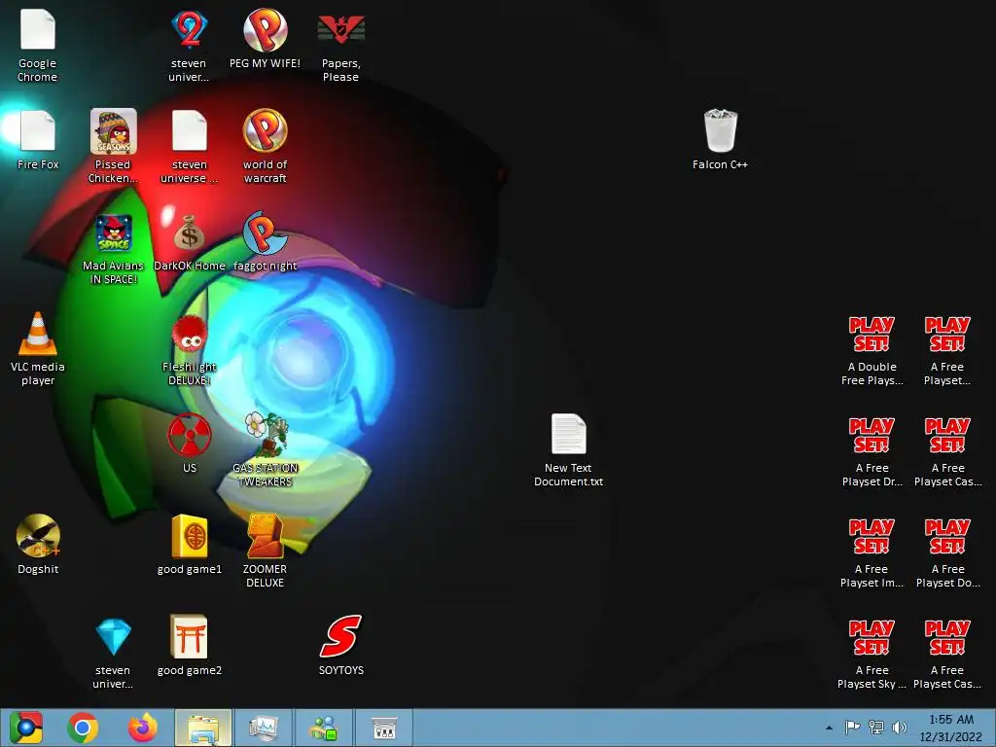Select A Free Playset Dr... icon
Image resolution: width=996 pixels, height=747 pixels.
871,435
